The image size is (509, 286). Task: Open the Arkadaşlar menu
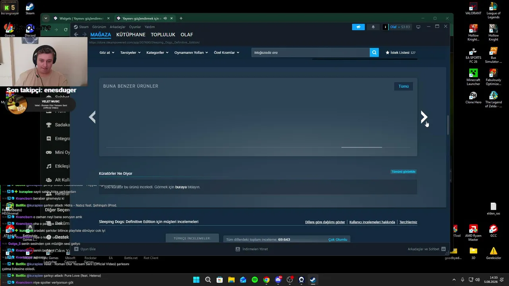click(x=118, y=27)
